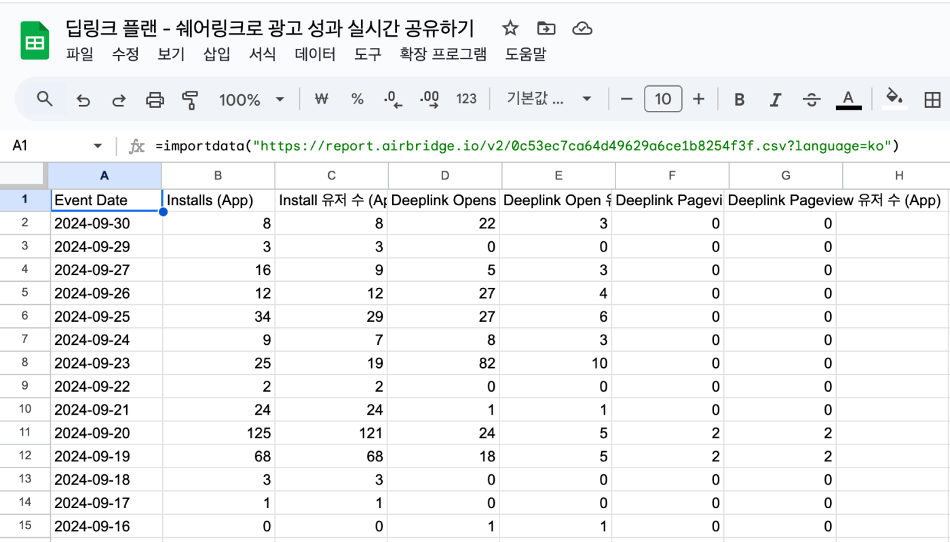
Task: Open the 서식 menu
Action: (263, 54)
